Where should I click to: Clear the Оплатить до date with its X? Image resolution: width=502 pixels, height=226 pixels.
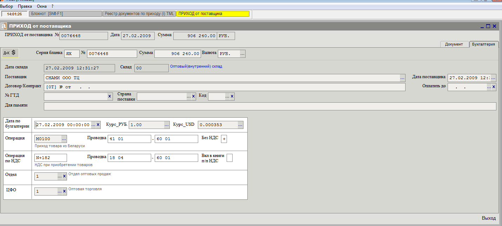pyautogui.click(x=494, y=87)
